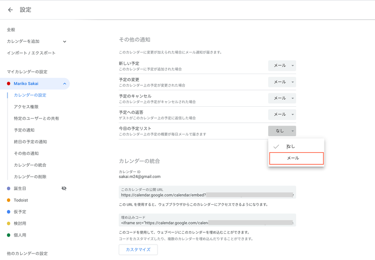Open the 予定への返答 notification dropdown

coord(282,114)
